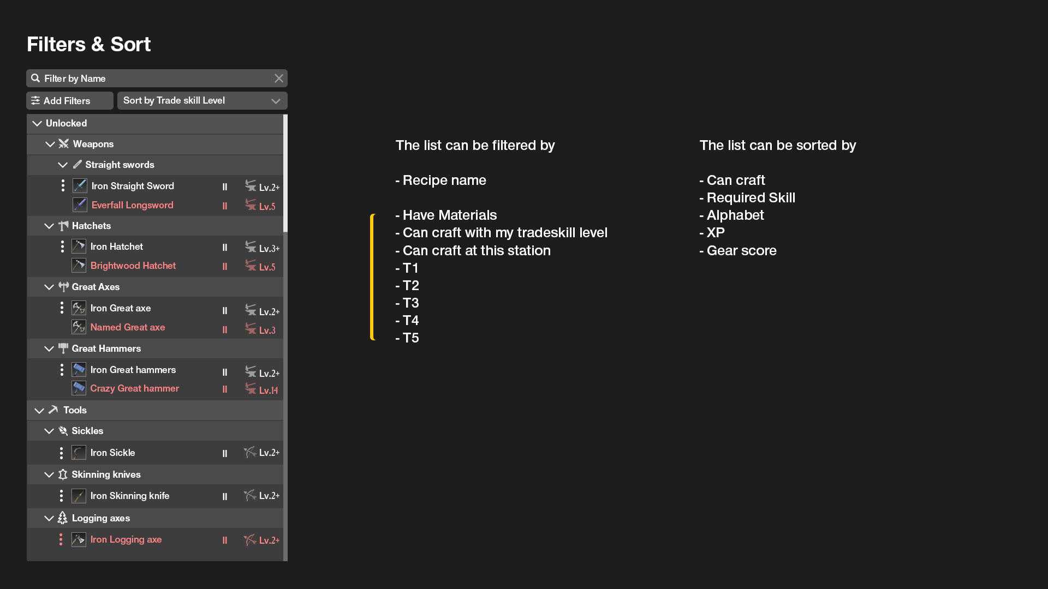Click the Iron Straight Sword item icon
Image resolution: width=1048 pixels, height=589 pixels.
[x=80, y=186]
